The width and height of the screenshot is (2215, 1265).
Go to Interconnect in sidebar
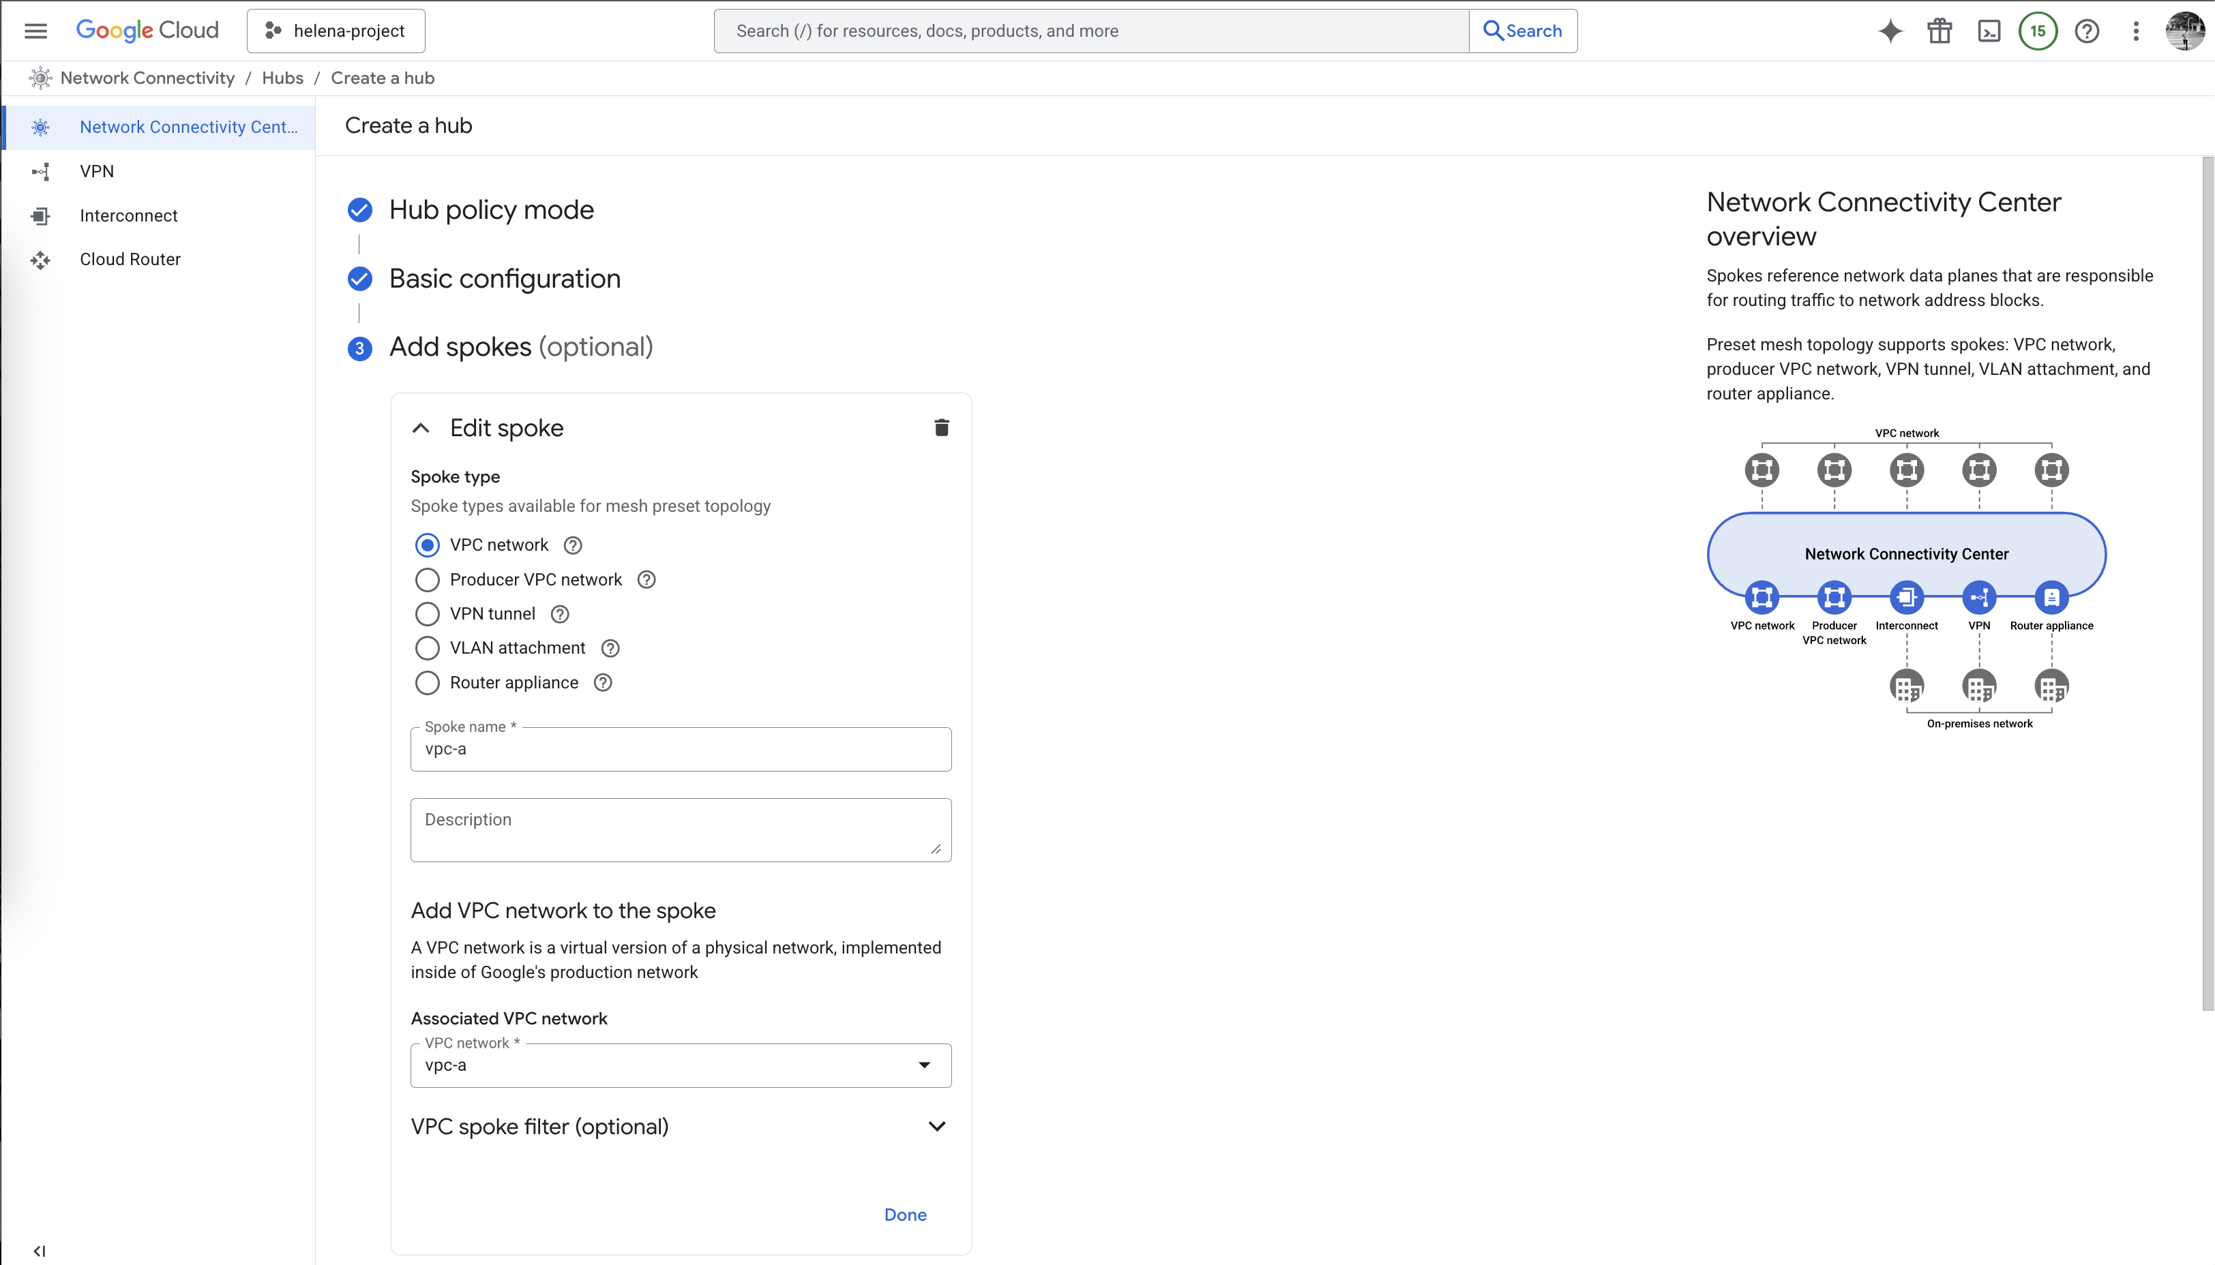click(129, 215)
